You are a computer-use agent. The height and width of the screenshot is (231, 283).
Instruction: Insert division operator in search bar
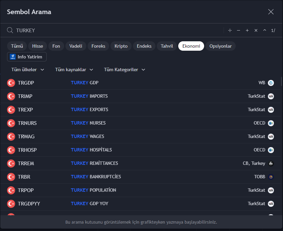[x=230, y=30]
